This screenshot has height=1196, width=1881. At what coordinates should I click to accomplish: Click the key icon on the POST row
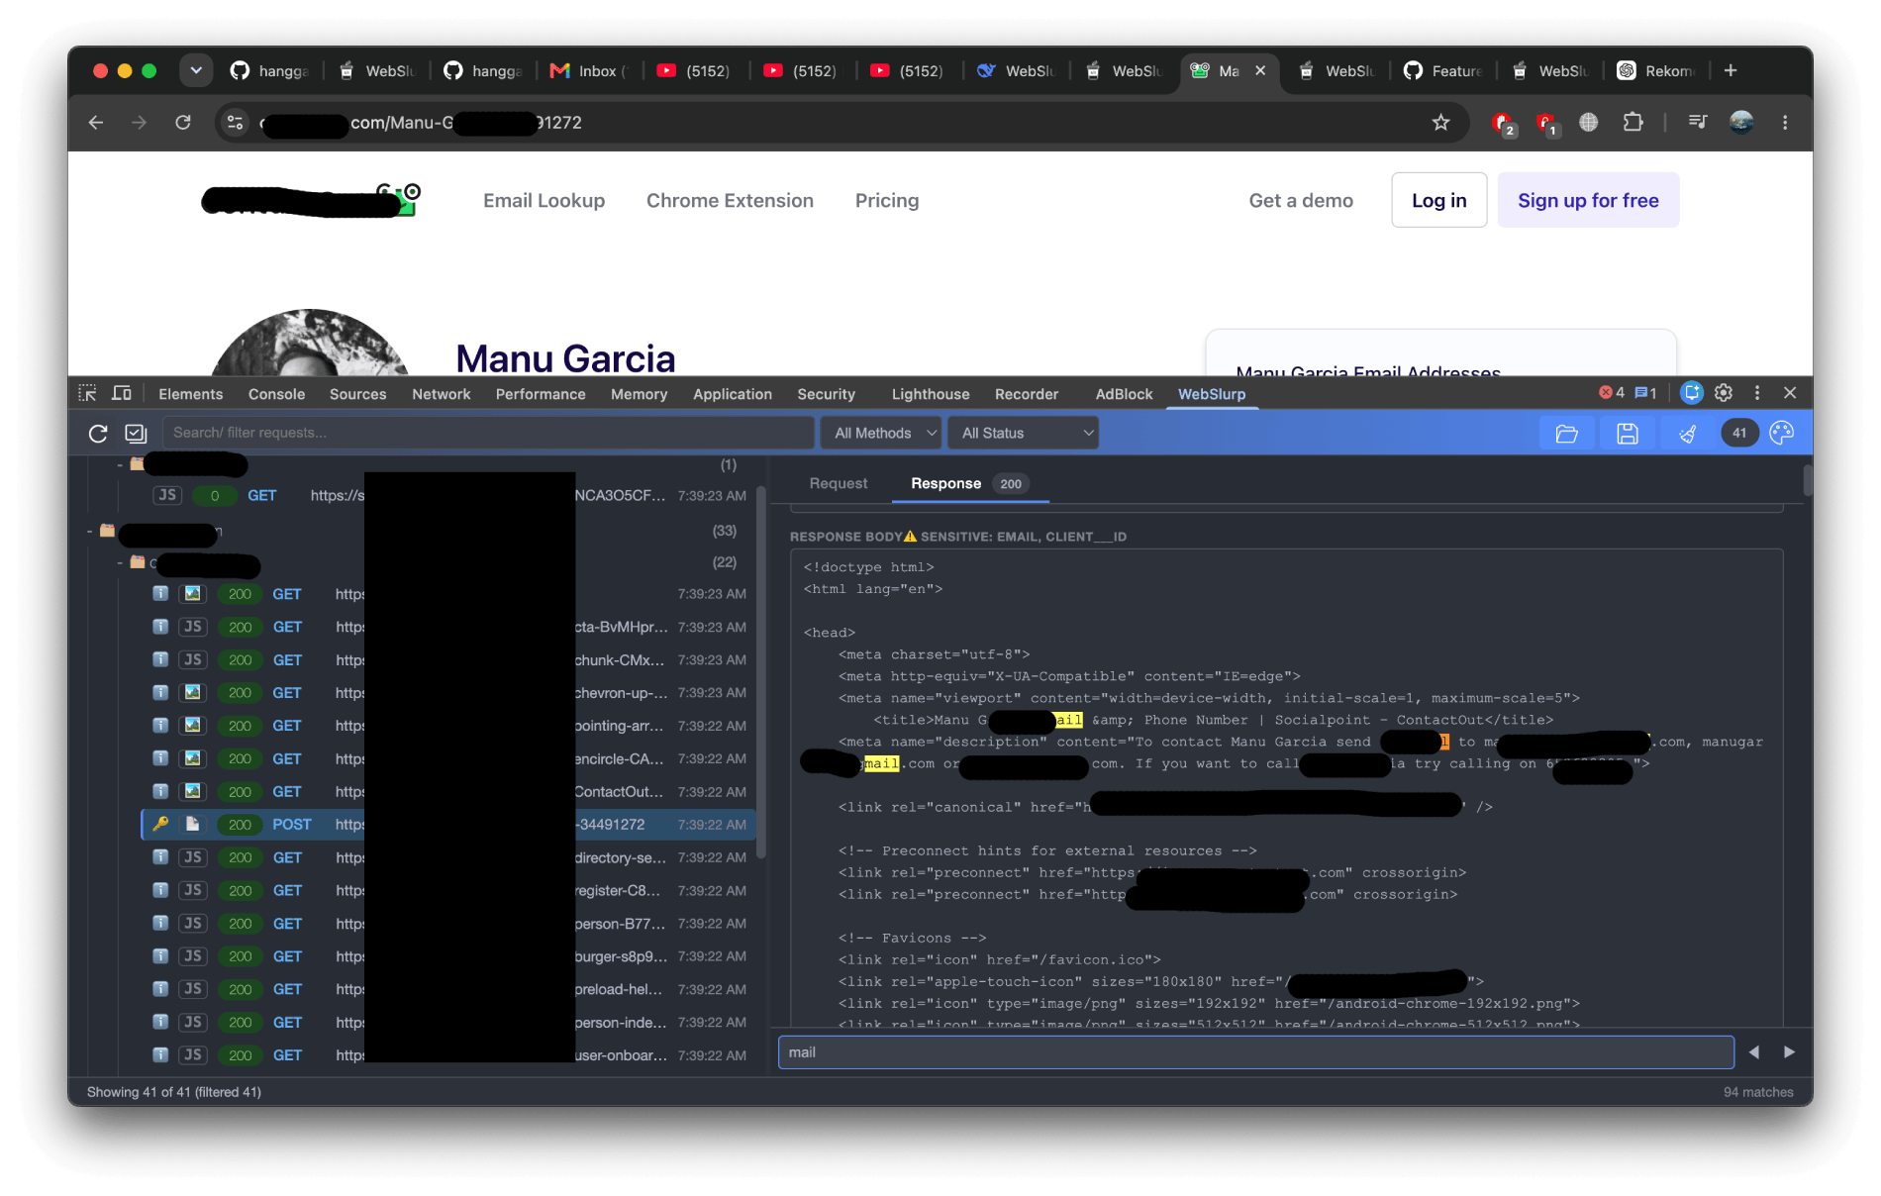tap(160, 824)
